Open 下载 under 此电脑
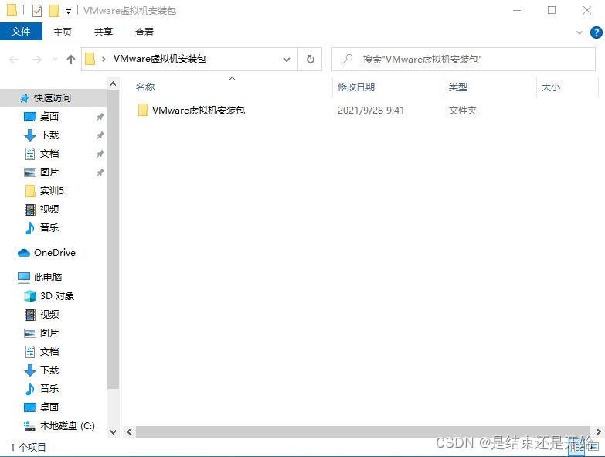 [x=49, y=370]
